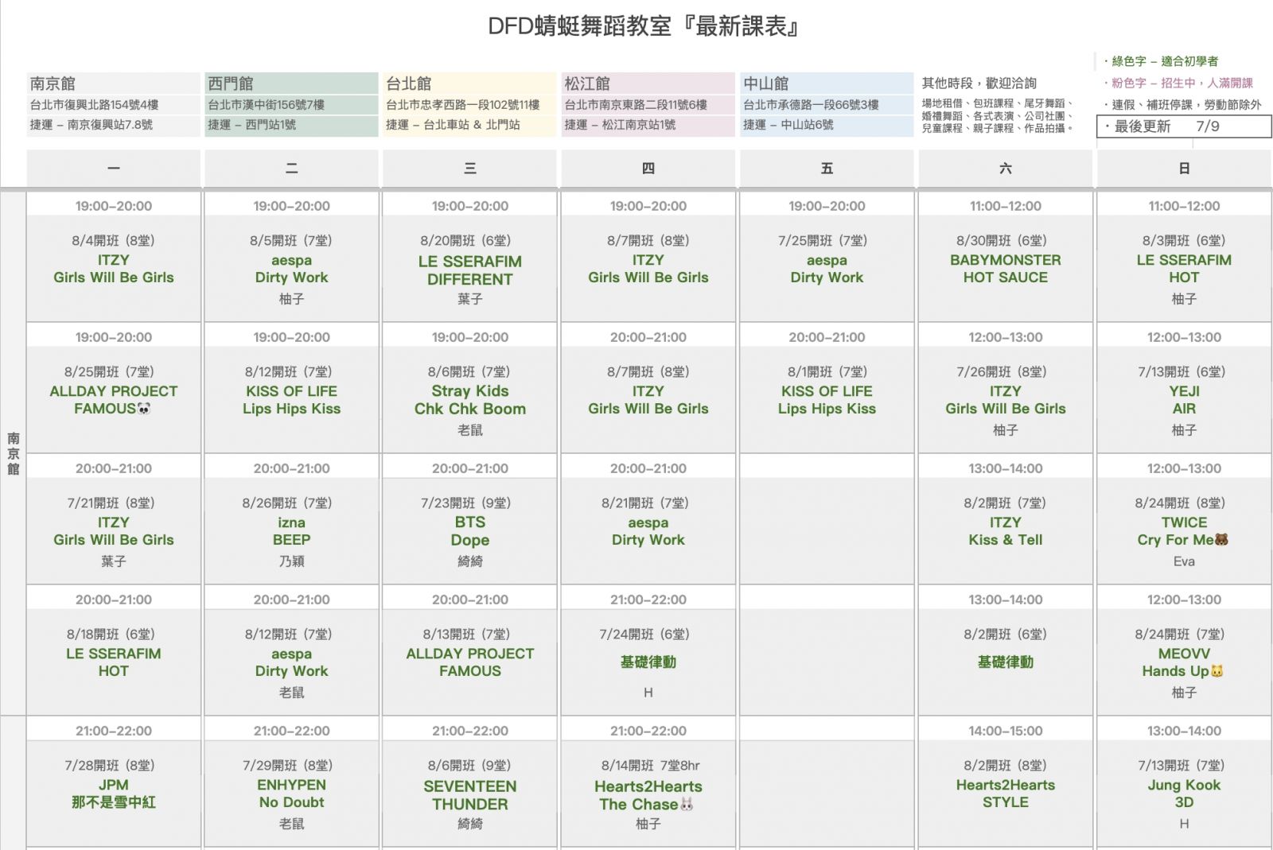
Task: Click 捷運 – 台北車站 & 北門站
Action: pos(453,125)
